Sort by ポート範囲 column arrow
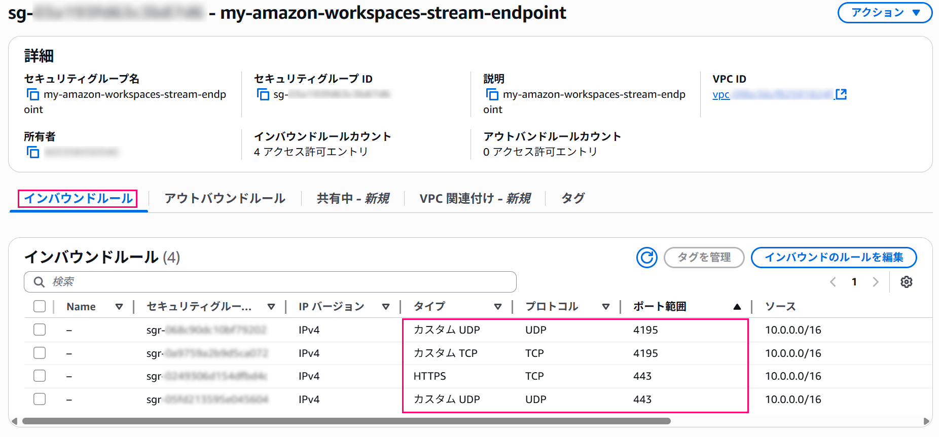This screenshot has height=437, width=939. coord(737,307)
